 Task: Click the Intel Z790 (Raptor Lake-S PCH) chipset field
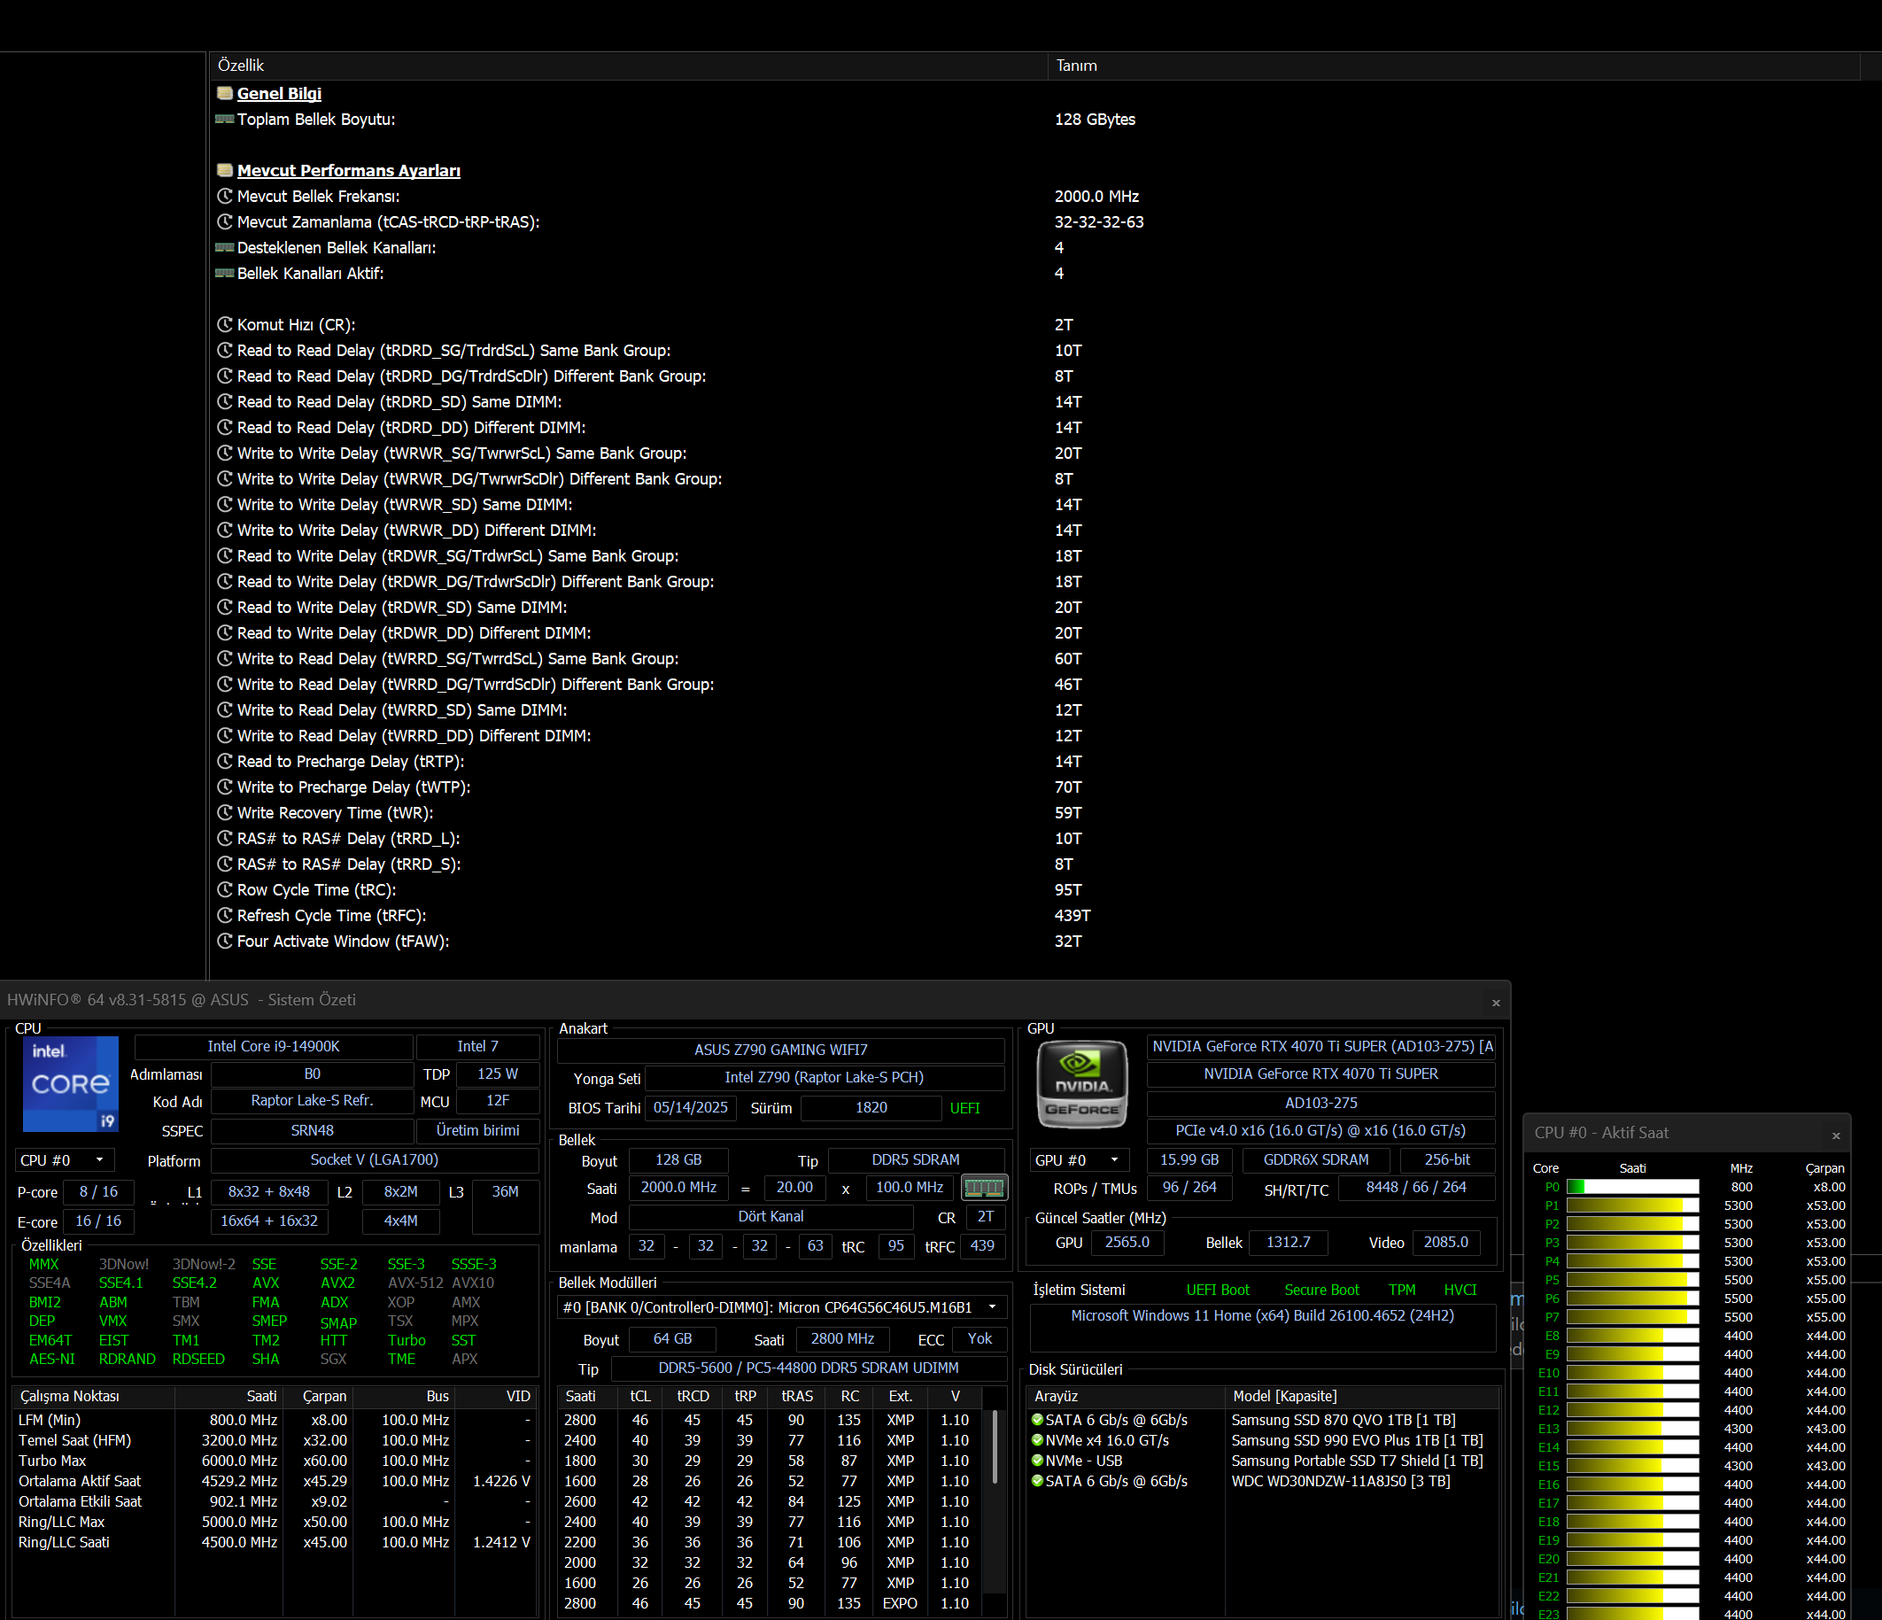(824, 1078)
